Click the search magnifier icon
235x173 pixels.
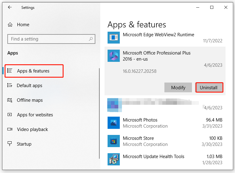click(x=91, y=39)
